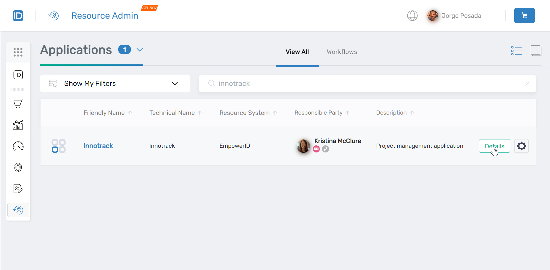The image size is (550, 270).
Task: Switch to the Workflows tab
Action: pos(341,52)
